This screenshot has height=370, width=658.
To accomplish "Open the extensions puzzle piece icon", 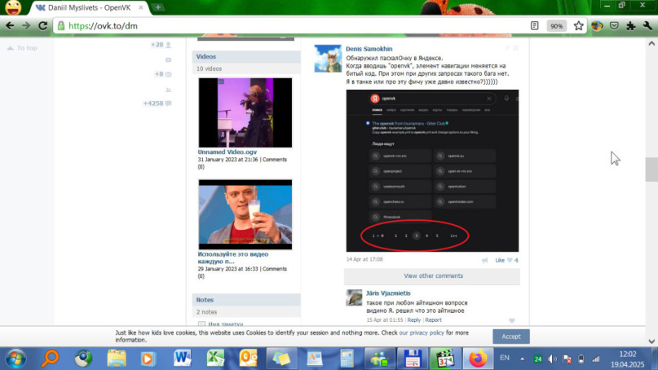I will [x=631, y=25].
